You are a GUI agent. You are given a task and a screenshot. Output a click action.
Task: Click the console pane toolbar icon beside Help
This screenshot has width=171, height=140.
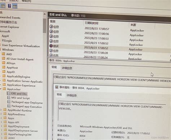click(x=15, y=6)
